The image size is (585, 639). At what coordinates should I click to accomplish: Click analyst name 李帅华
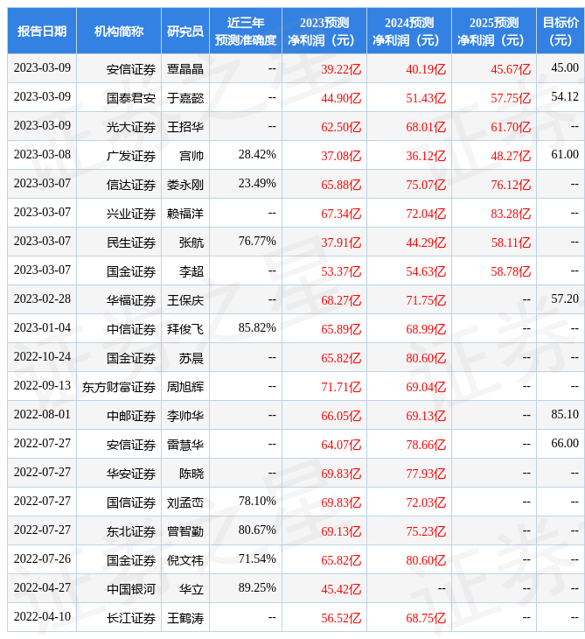pos(185,416)
